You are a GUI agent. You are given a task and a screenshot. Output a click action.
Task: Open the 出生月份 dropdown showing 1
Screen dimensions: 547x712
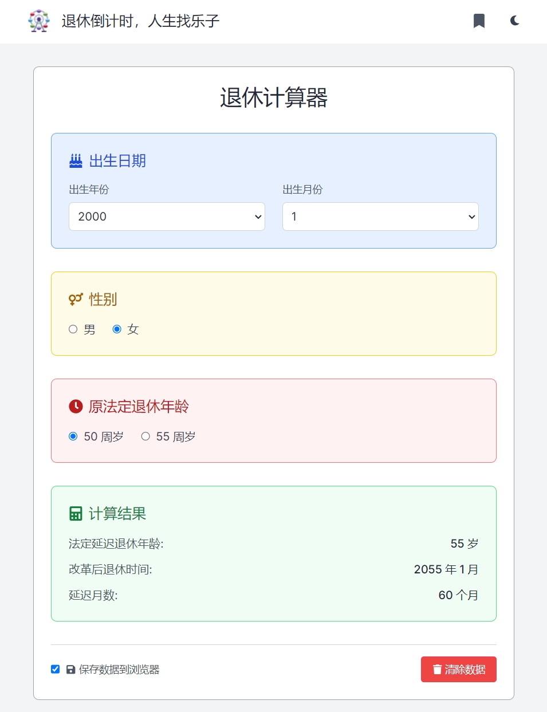[380, 217]
